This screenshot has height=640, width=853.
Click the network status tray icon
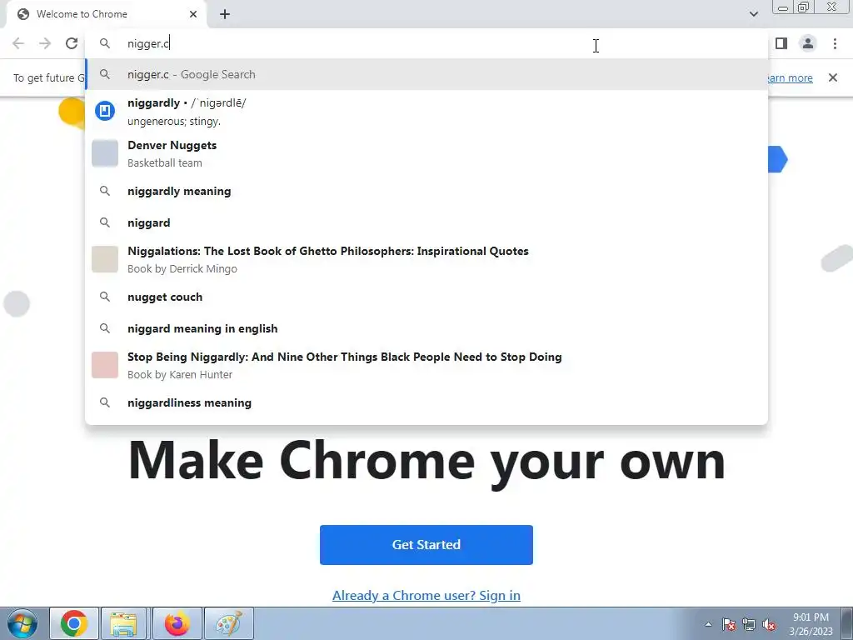(x=749, y=624)
